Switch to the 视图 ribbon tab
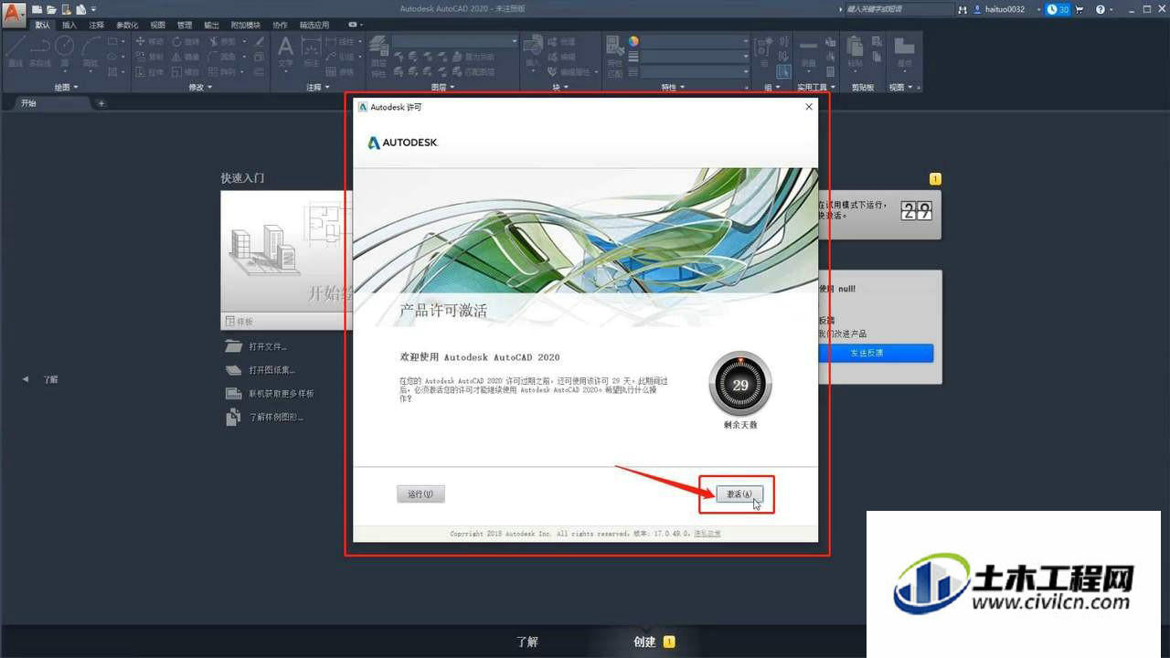 [x=158, y=26]
